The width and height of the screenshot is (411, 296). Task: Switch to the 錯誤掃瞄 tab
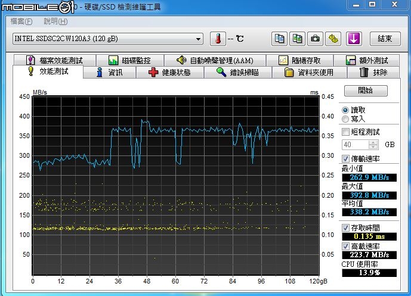pyautogui.click(x=238, y=72)
